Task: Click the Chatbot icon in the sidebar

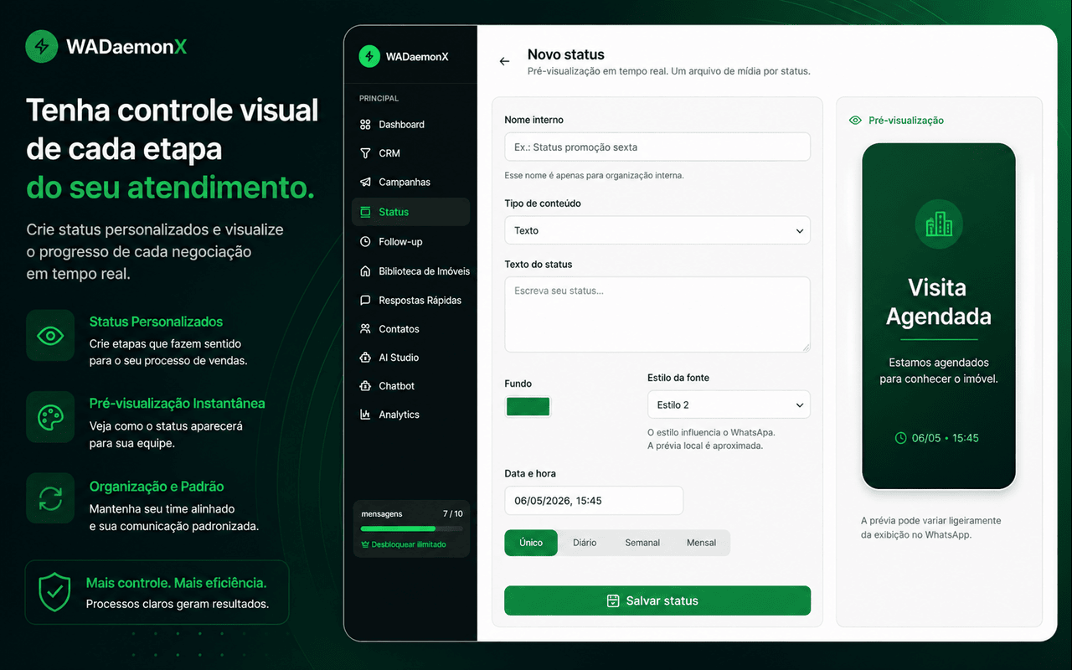Action: (x=365, y=386)
